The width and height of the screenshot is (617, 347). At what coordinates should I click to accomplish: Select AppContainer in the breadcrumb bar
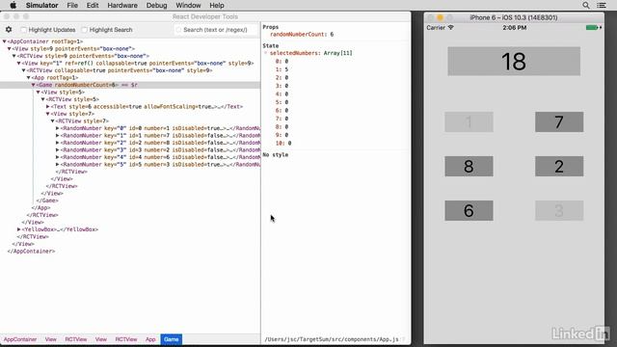(20, 339)
